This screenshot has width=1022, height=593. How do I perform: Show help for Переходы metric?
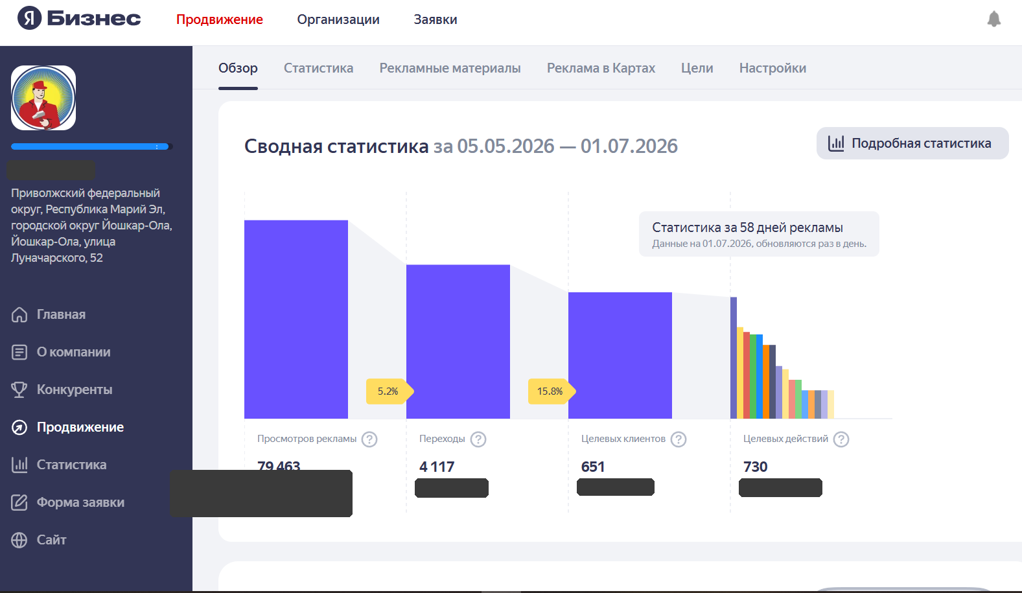(478, 439)
